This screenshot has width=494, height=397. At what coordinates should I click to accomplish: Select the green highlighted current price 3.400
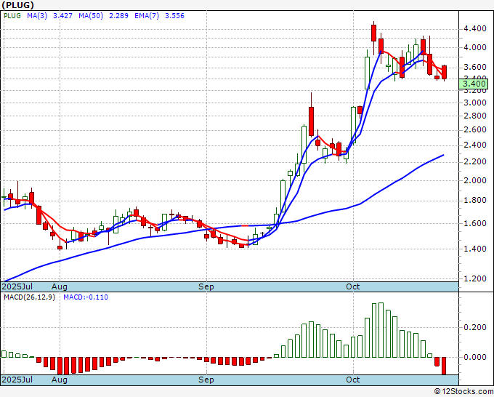click(x=474, y=84)
